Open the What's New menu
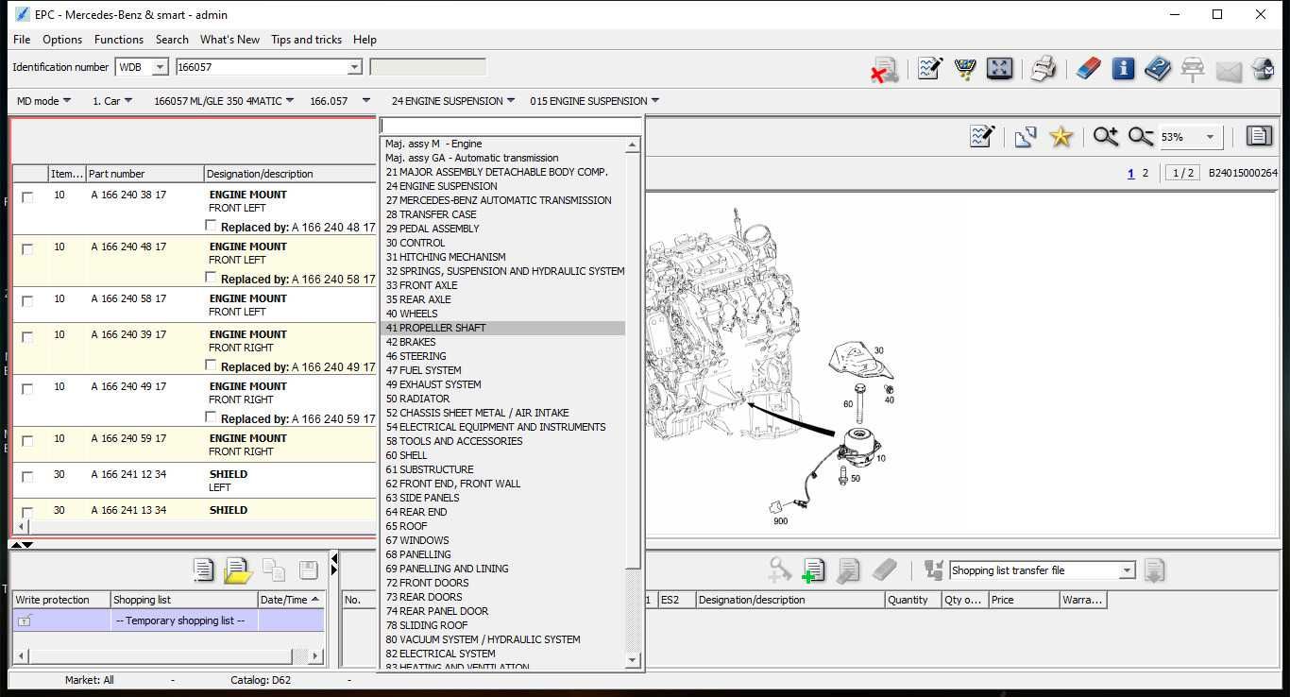The width and height of the screenshot is (1290, 697). 229,40
